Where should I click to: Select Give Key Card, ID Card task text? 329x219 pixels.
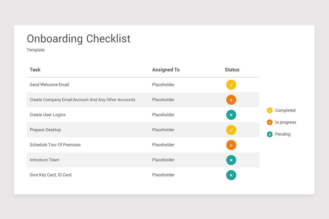coord(51,175)
